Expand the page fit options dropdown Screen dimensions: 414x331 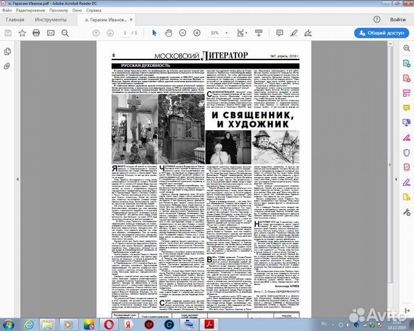coord(245,32)
